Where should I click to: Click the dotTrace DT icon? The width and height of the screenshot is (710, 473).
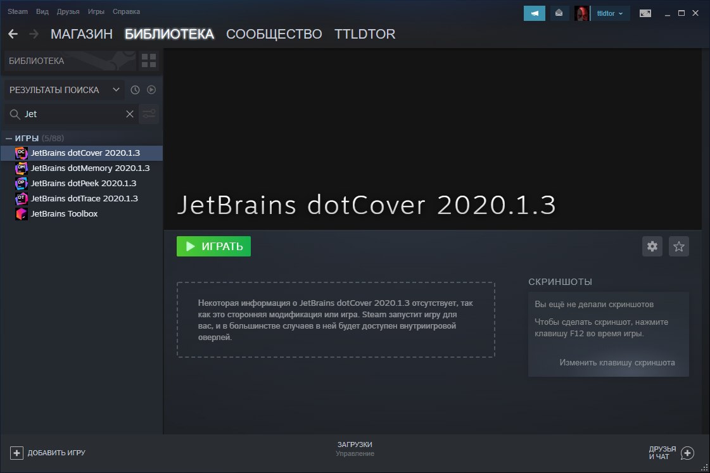click(22, 199)
